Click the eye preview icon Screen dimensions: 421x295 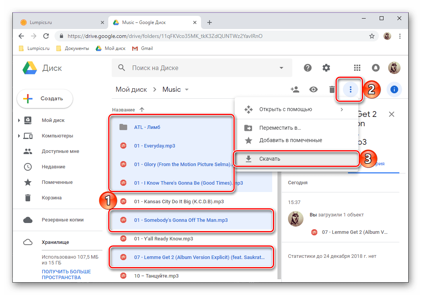pos(313,89)
